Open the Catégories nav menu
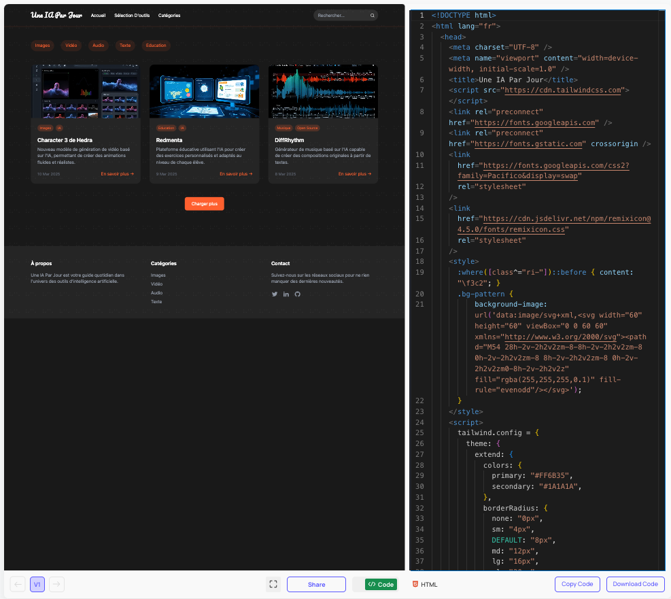This screenshot has width=671, height=599. coord(169,15)
